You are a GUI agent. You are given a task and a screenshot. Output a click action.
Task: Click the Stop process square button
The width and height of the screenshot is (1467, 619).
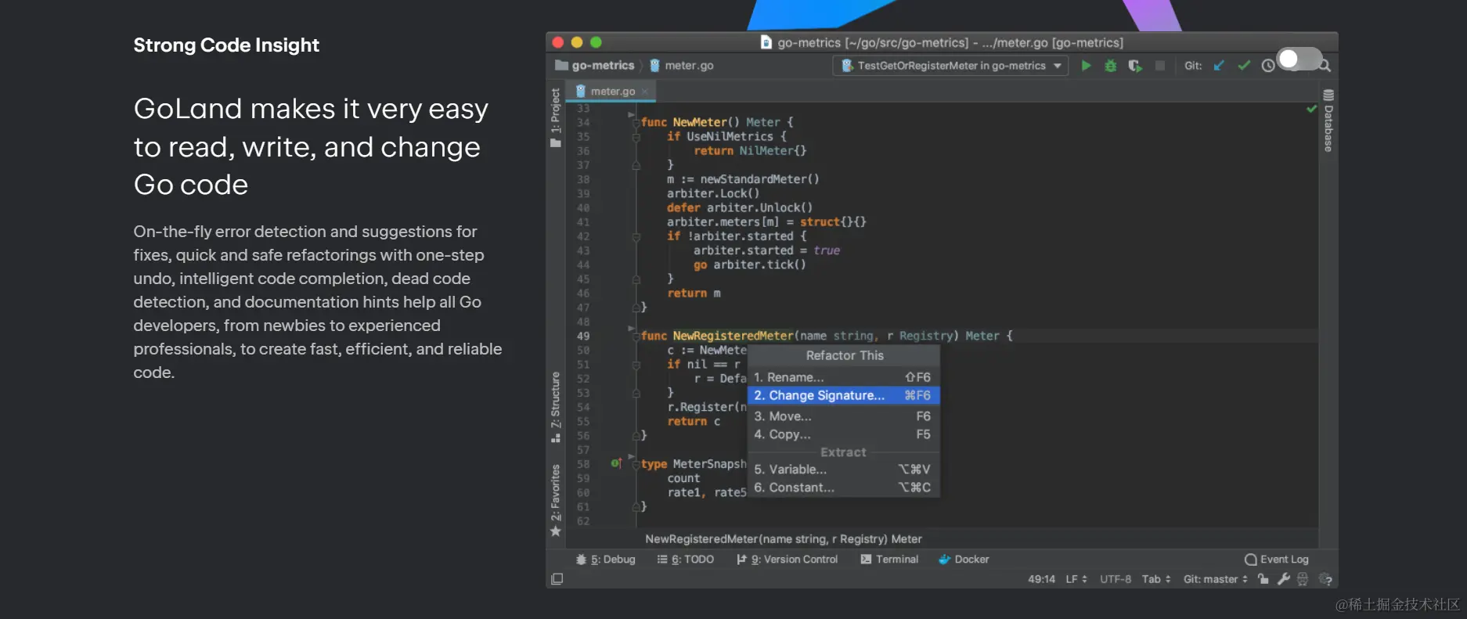click(x=1160, y=66)
